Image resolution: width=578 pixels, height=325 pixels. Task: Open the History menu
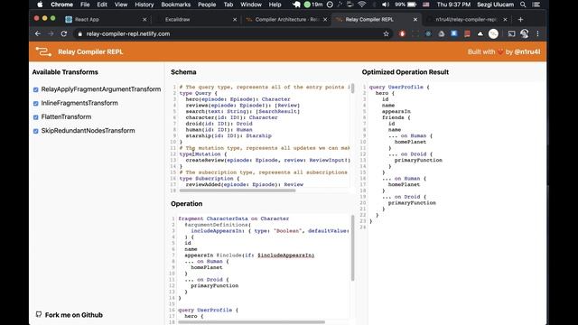click(x=144, y=5)
